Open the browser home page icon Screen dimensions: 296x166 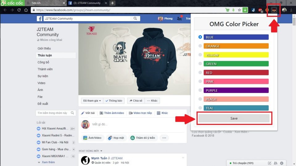point(26,10)
